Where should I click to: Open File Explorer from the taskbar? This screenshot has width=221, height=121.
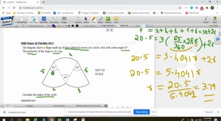(28, 119)
